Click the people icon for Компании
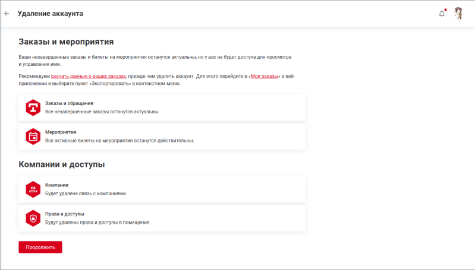The height and width of the screenshot is (270, 475). (x=33, y=189)
